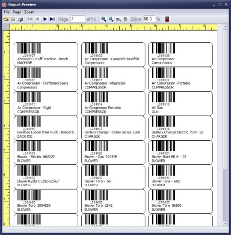The image size is (231, 235).
Task: Click the vertical scrollbar thumb
Action: click(x=225, y=100)
